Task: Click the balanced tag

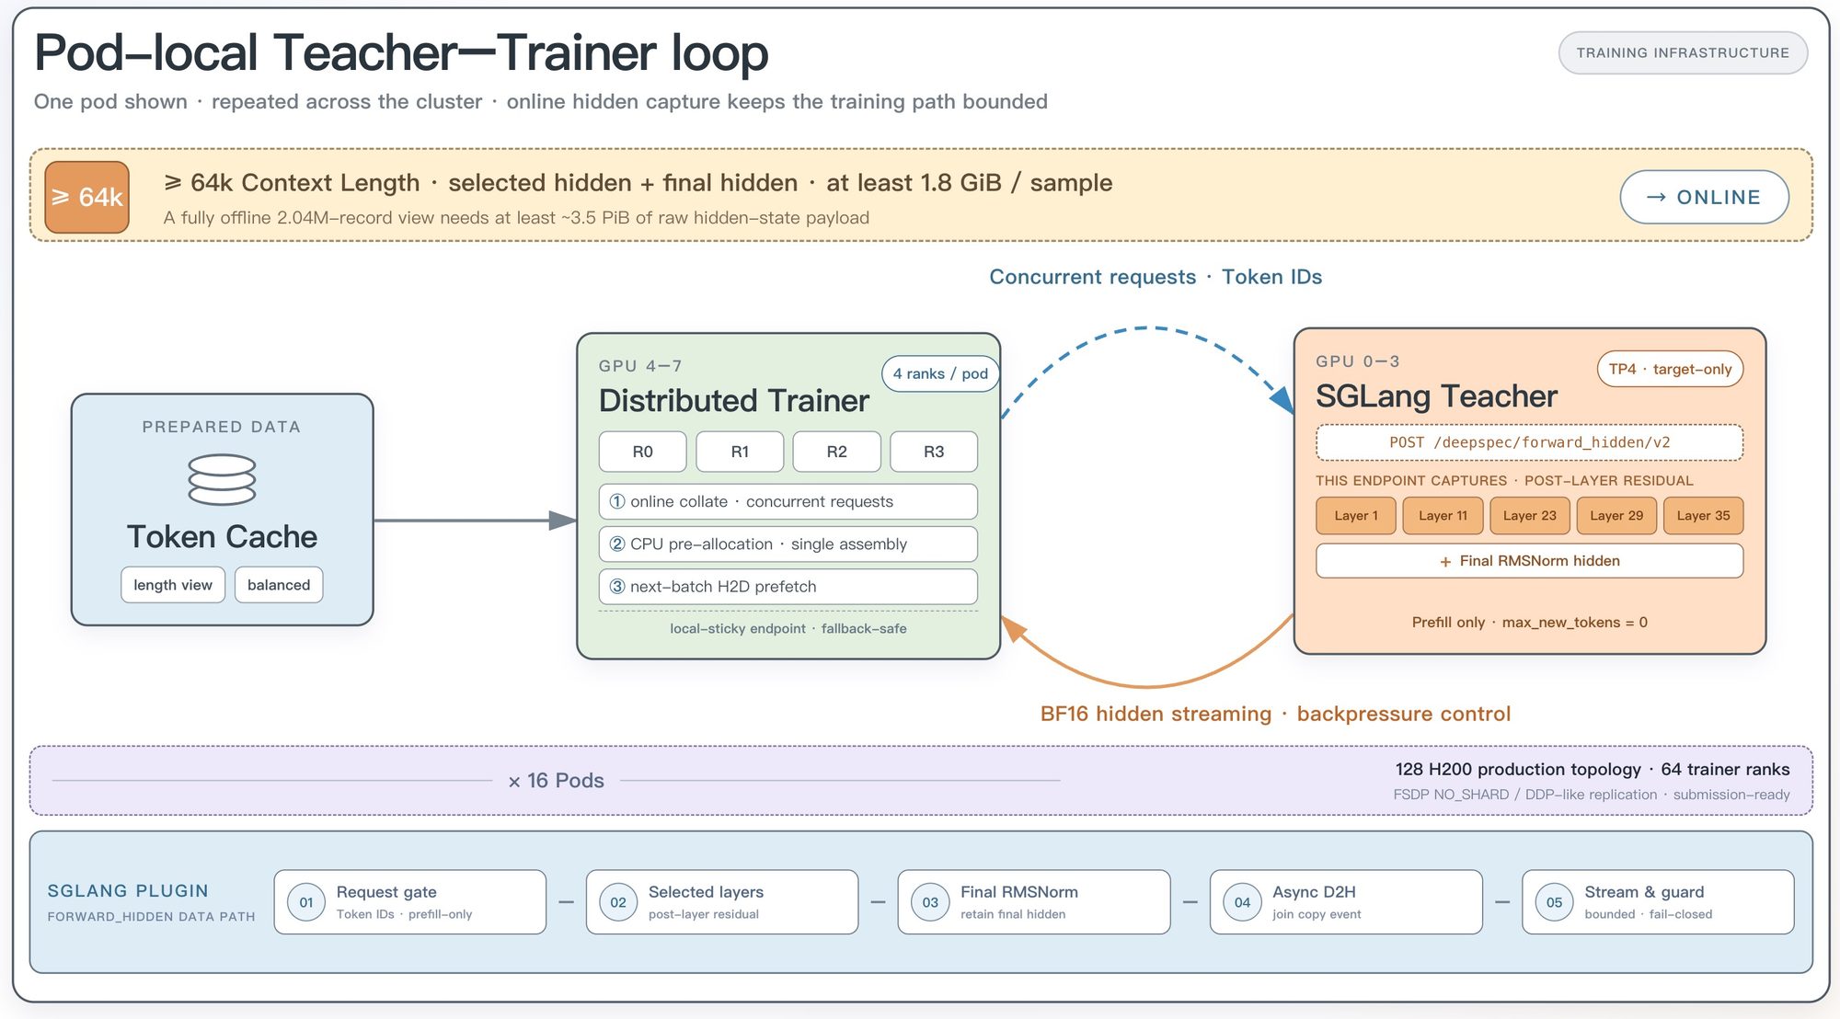Action: coord(279,585)
